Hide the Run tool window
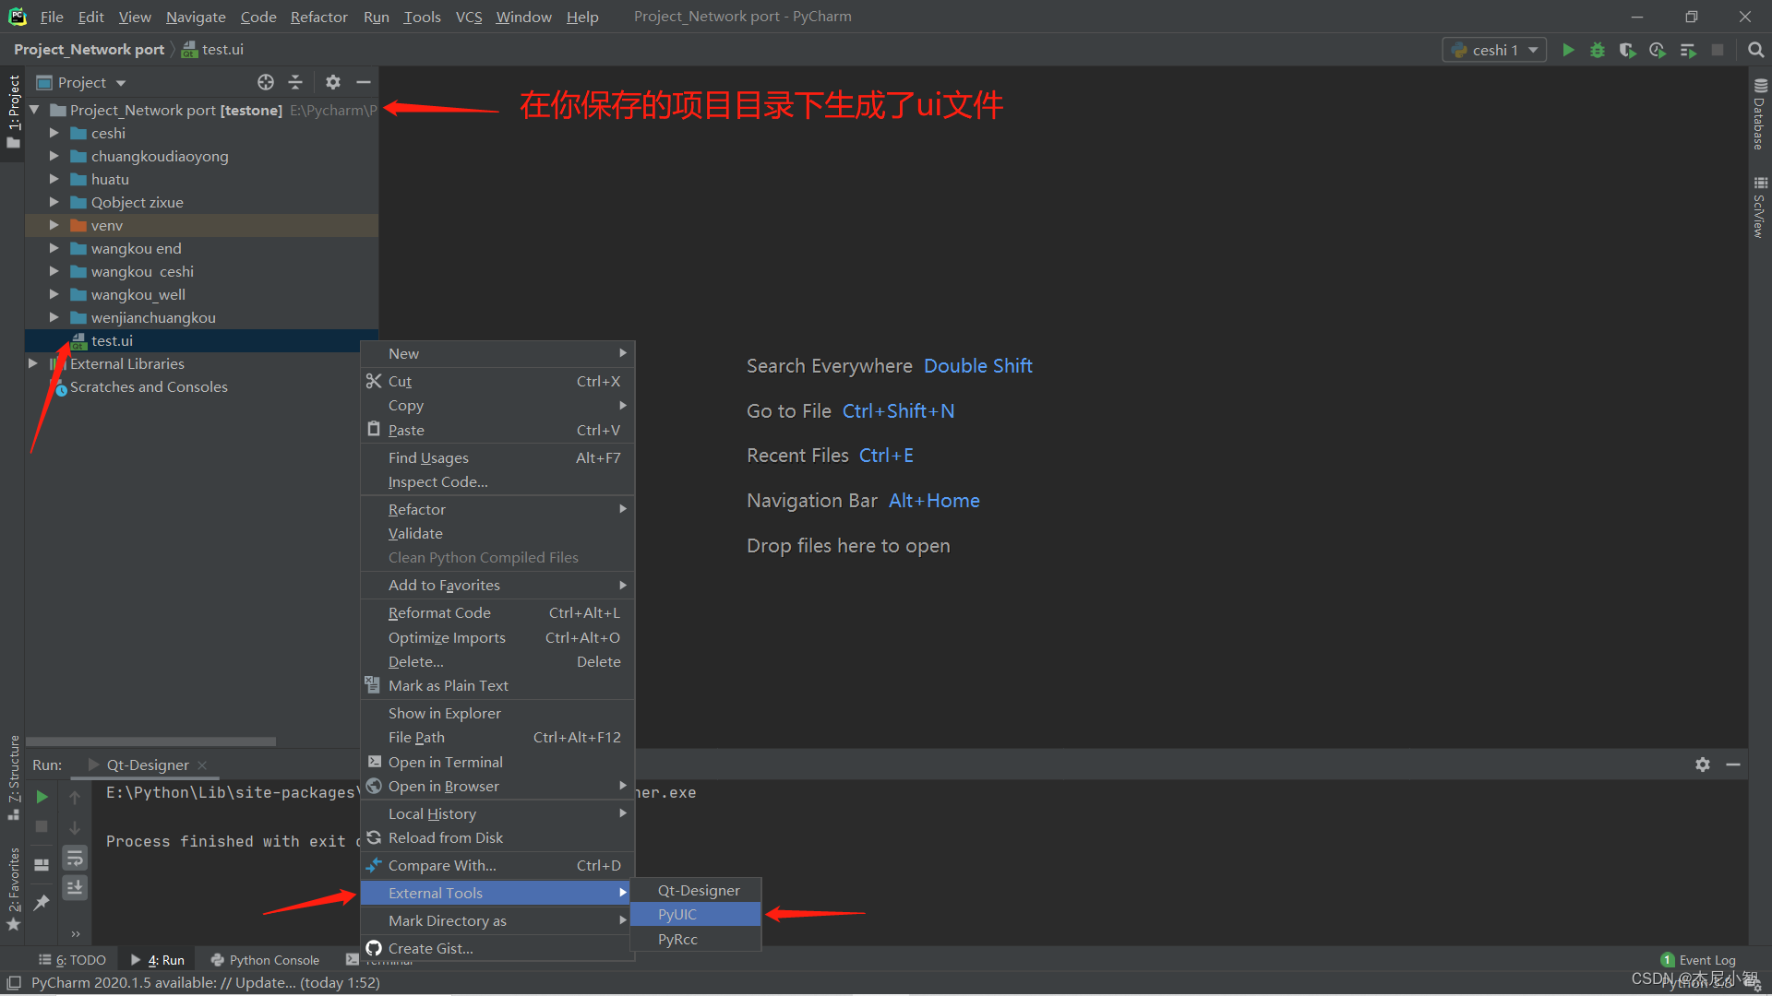The width and height of the screenshot is (1772, 996). pyautogui.click(x=1733, y=765)
